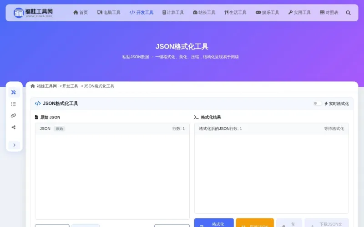The width and height of the screenshot is (364, 227).
Task: Go to 实用工具 in the navigation
Action: point(299,13)
